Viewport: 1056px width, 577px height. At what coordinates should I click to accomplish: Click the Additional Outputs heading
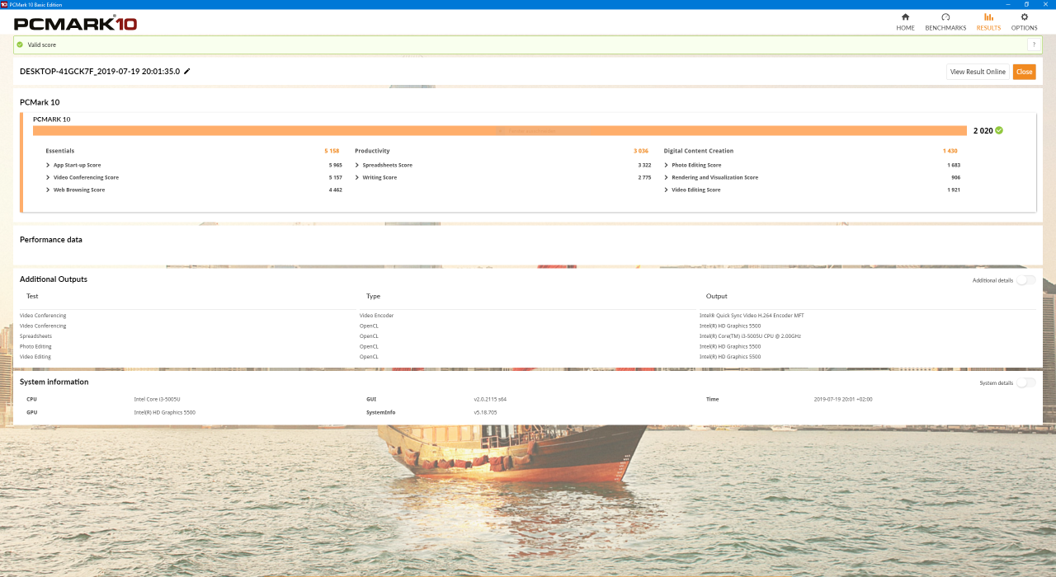tap(54, 279)
